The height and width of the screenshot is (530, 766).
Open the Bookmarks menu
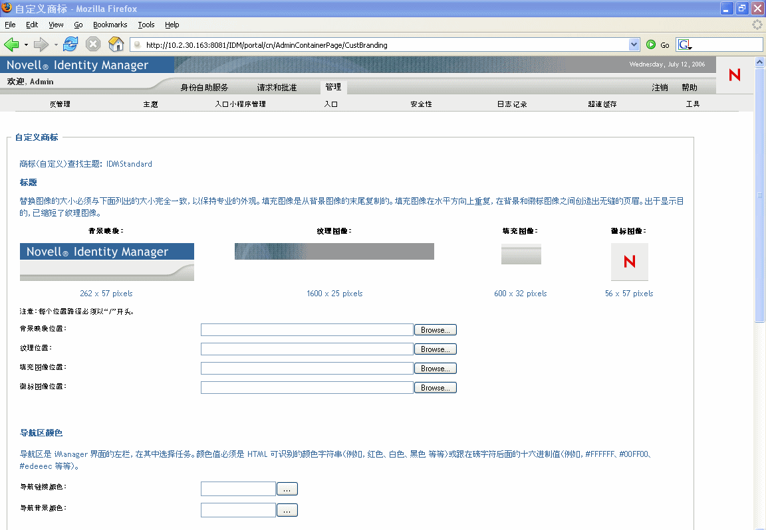110,25
